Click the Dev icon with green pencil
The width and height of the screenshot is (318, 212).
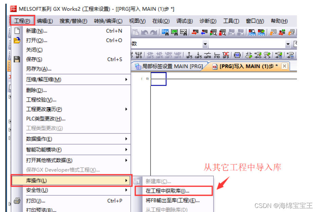click(261, 32)
